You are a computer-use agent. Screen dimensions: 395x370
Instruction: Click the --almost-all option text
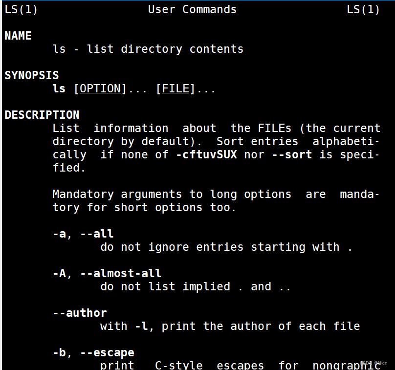[121, 273]
